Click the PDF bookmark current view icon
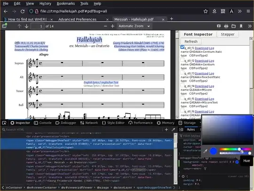The width and height of the screenshot is (254, 191). (x=241, y=26)
